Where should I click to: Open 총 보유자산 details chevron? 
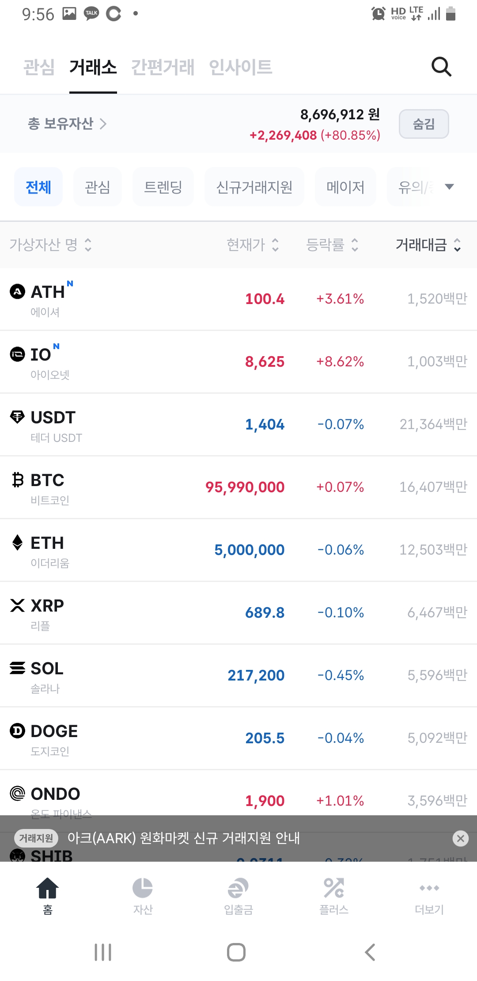(x=103, y=124)
